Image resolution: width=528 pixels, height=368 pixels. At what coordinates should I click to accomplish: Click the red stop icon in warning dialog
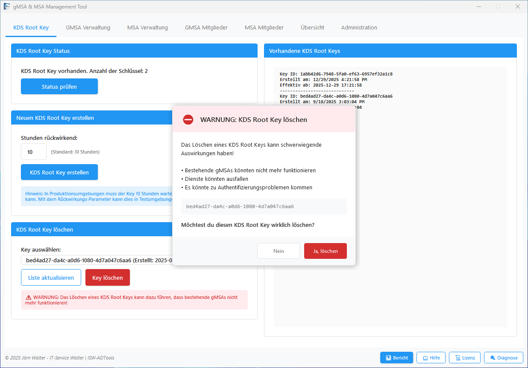coord(188,120)
